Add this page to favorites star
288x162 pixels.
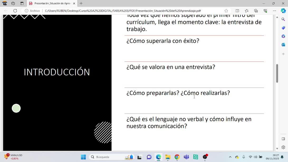tap(226, 11)
